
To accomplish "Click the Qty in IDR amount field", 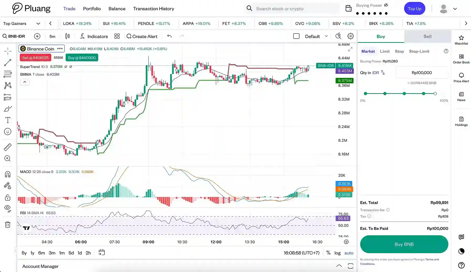I will [422, 73].
